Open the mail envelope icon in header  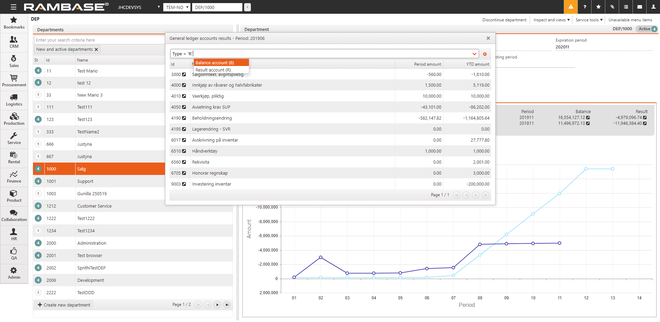pyautogui.click(x=639, y=7)
